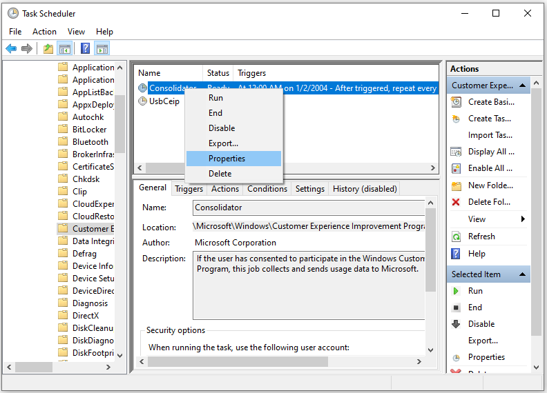Choose Delete from the context menu
Image resolution: width=547 pixels, height=393 pixels.
233,174
